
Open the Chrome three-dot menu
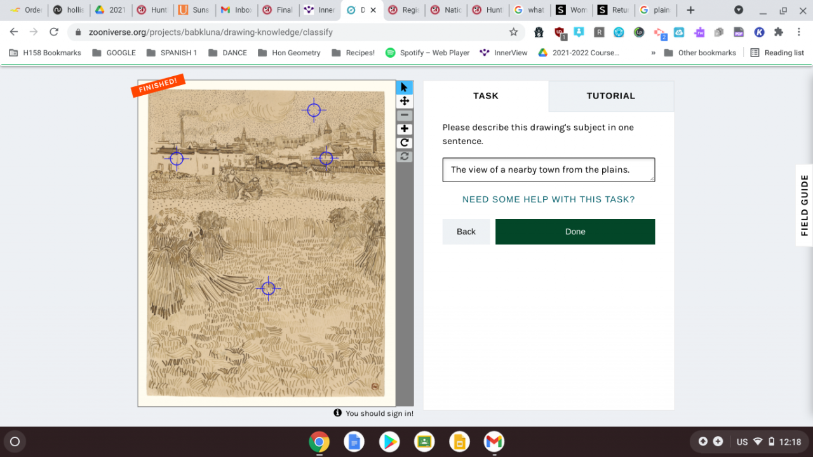799,32
